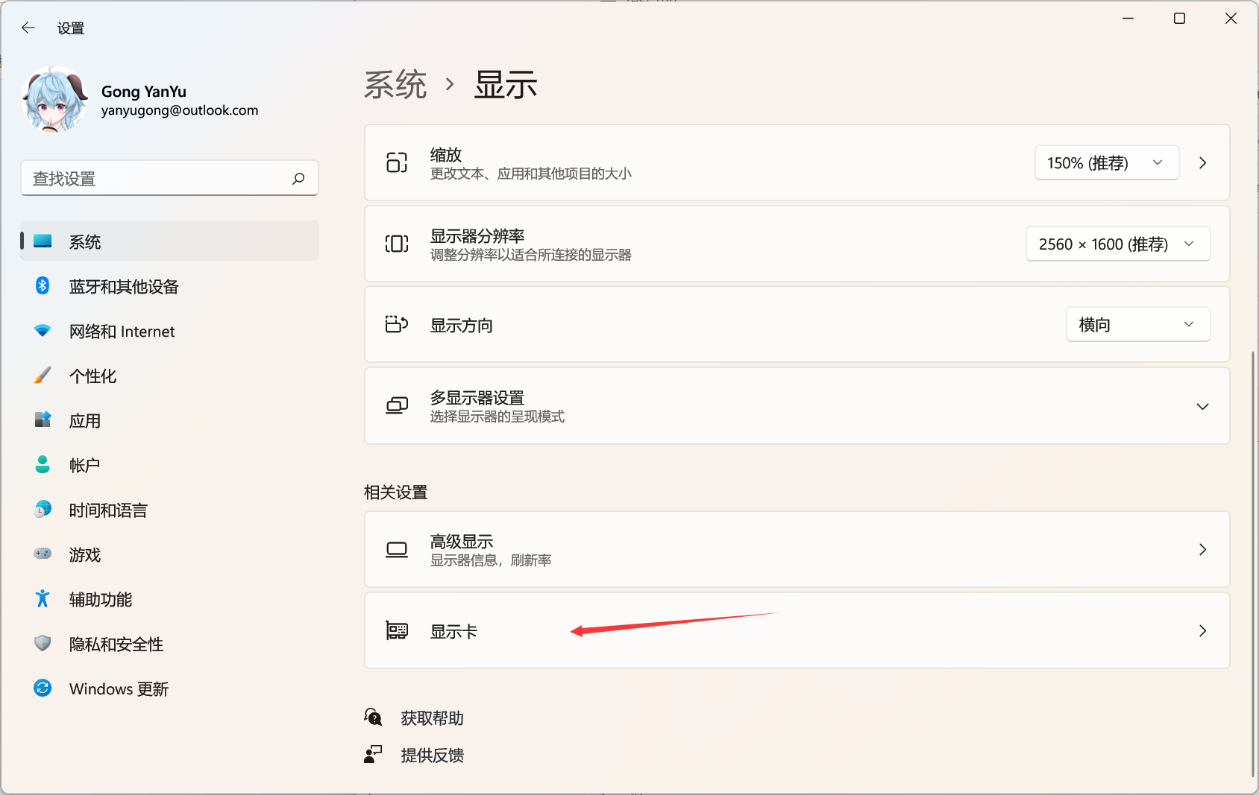This screenshot has height=795, width=1259.
Task: Open the display resolution dropdown
Action: tap(1117, 244)
